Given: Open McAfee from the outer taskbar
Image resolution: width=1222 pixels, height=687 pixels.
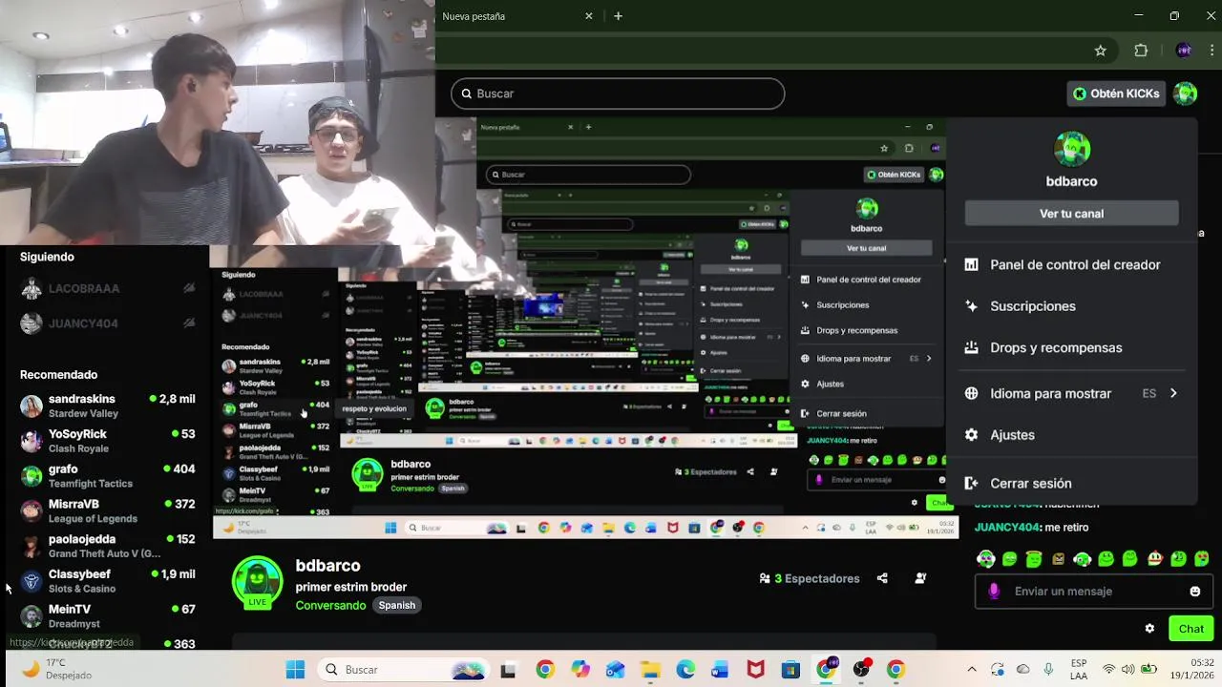Looking at the screenshot, I should coord(755,670).
